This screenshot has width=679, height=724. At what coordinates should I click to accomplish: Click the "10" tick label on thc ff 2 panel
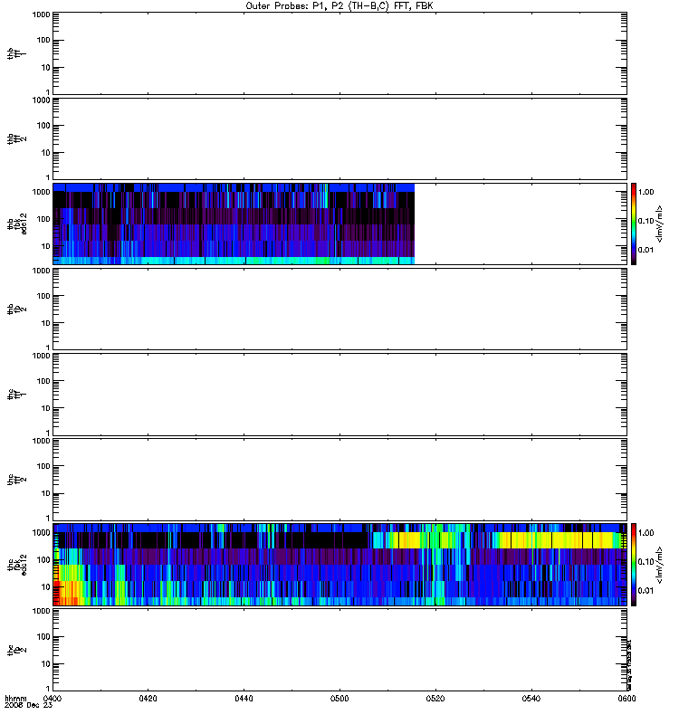click(46, 493)
